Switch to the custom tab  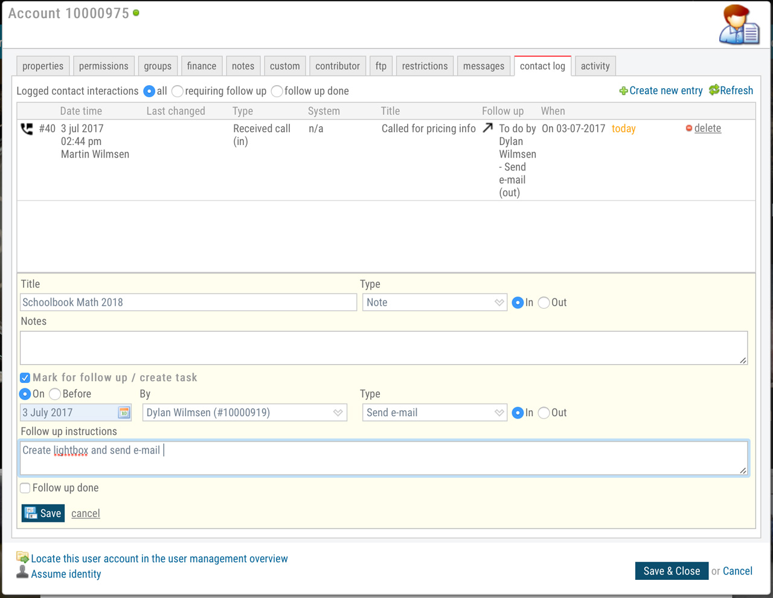[285, 66]
